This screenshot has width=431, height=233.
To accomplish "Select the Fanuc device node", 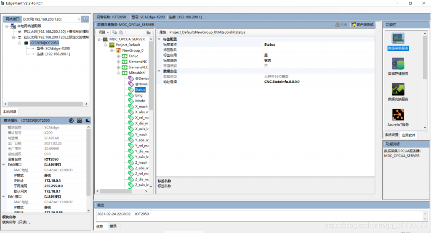I will coord(133,56).
